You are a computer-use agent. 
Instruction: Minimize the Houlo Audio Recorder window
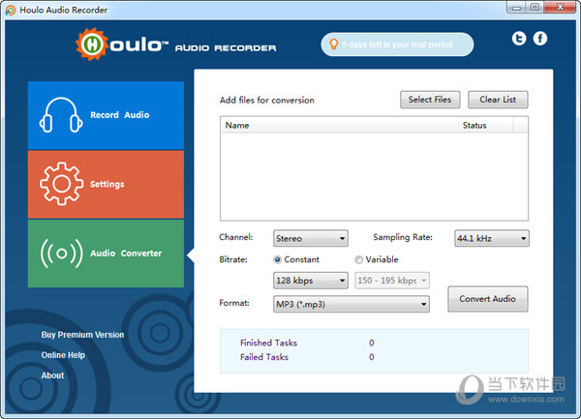(517, 7)
